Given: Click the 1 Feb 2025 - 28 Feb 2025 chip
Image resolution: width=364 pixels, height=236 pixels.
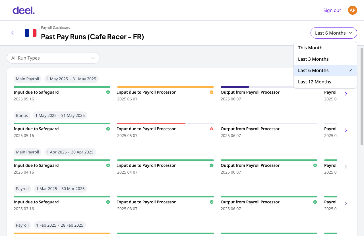Looking at the screenshot, I should [60, 225].
